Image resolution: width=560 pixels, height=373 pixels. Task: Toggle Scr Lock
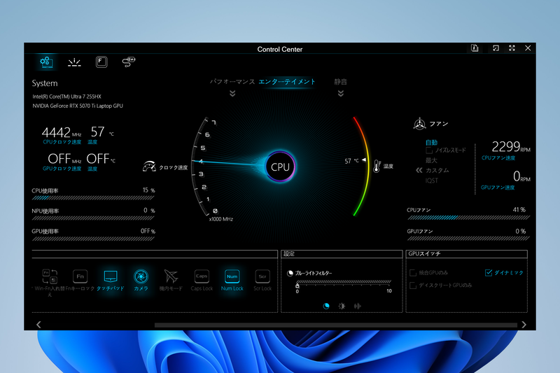262,276
